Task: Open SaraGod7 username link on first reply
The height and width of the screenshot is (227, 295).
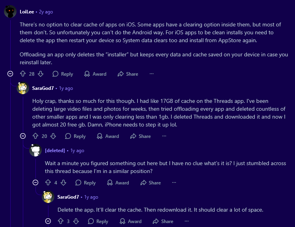Action: tap(43, 88)
